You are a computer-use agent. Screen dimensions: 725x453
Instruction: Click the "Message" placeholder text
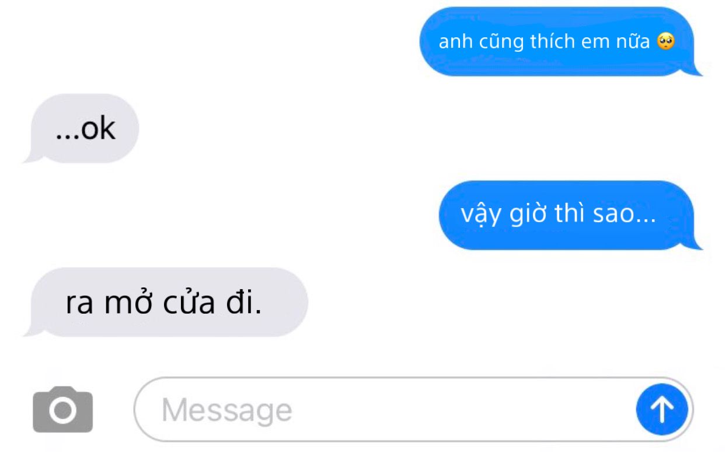(x=227, y=410)
